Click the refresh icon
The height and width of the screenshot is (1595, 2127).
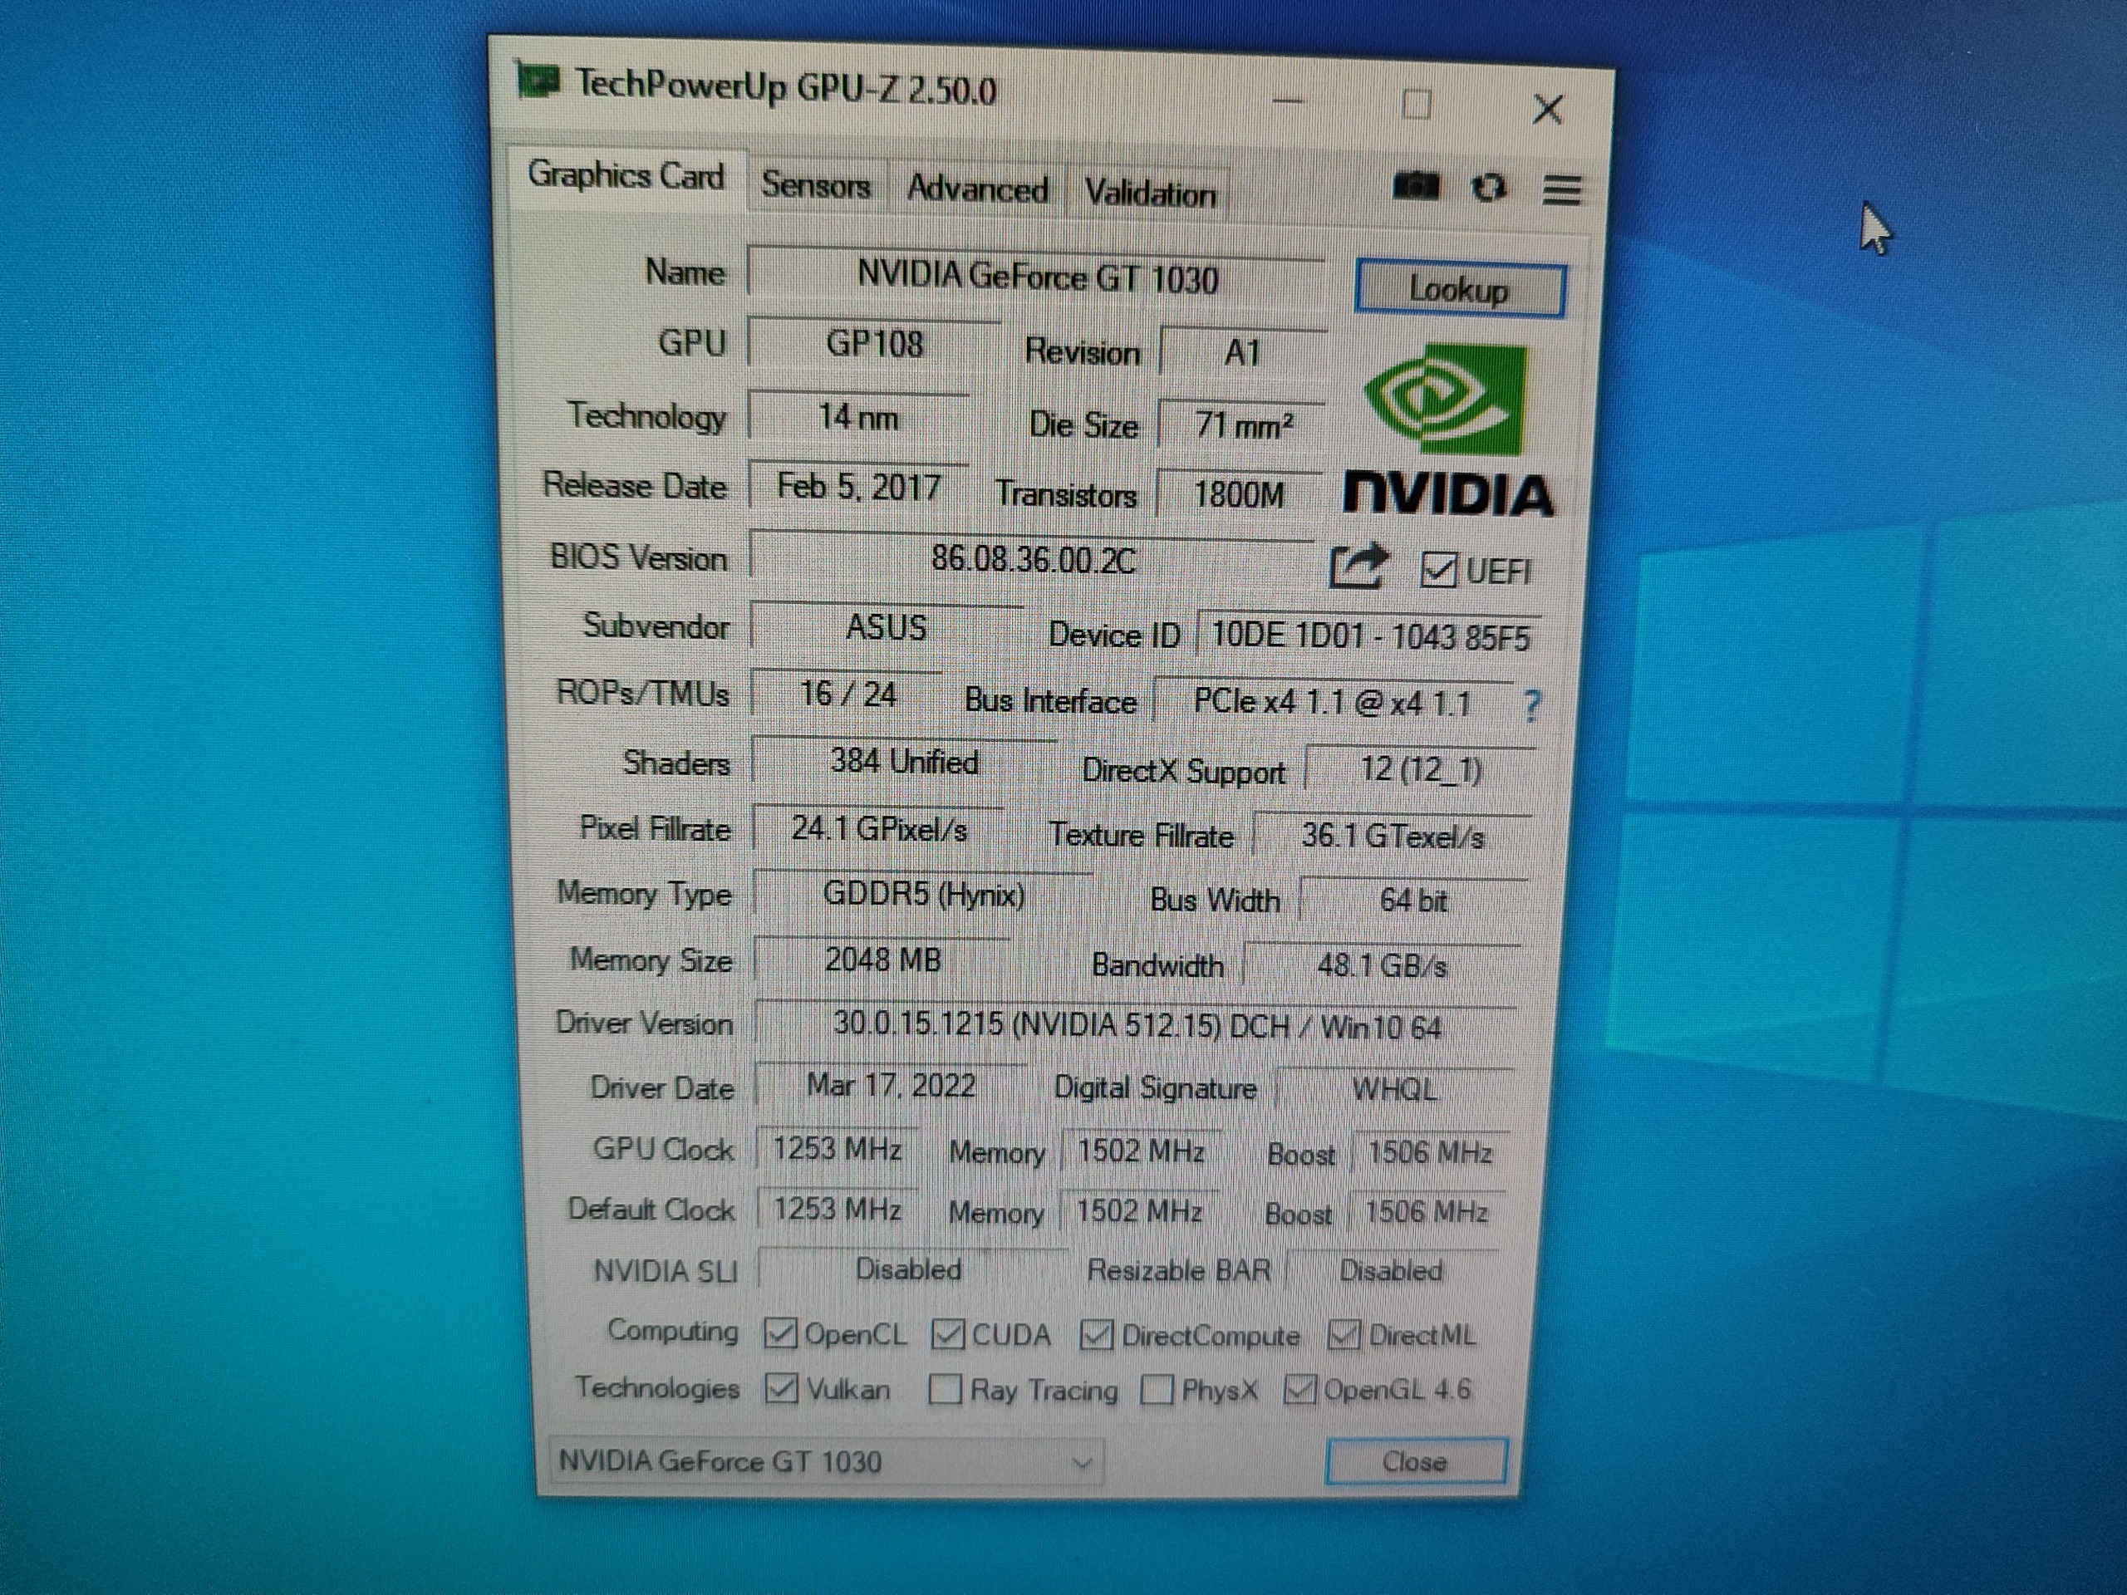click(x=1489, y=188)
